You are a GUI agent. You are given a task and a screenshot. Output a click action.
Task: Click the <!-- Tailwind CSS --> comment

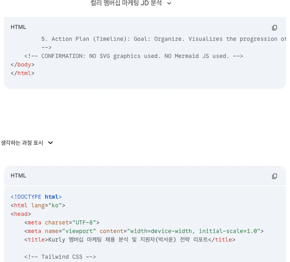click(x=60, y=257)
